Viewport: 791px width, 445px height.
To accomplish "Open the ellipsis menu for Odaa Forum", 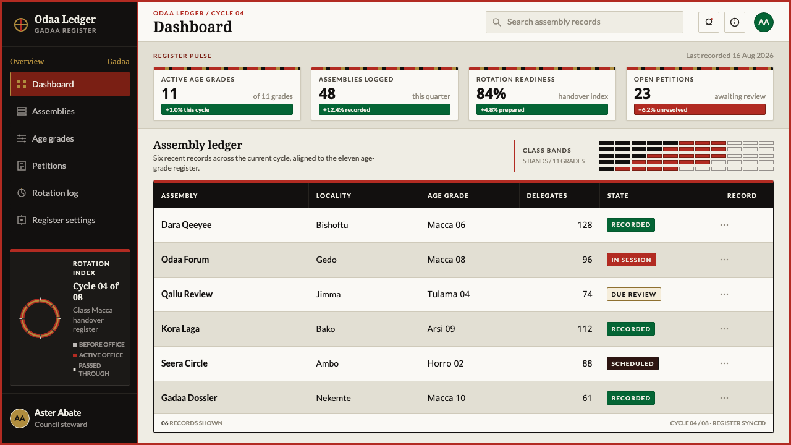I will click(724, 260).
